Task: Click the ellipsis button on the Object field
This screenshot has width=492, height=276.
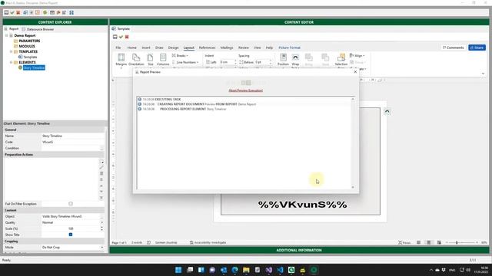Action: pos(101,216)
